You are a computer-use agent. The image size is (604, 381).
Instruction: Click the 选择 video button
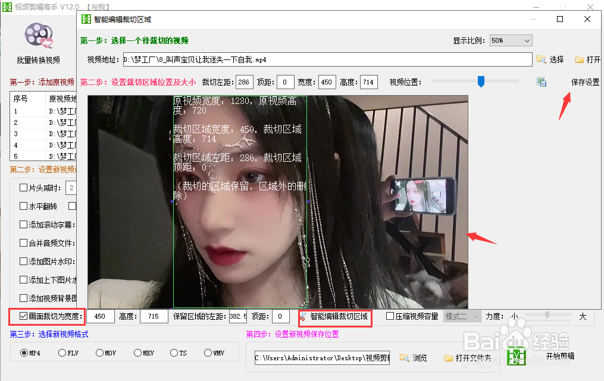click(556, 59)
